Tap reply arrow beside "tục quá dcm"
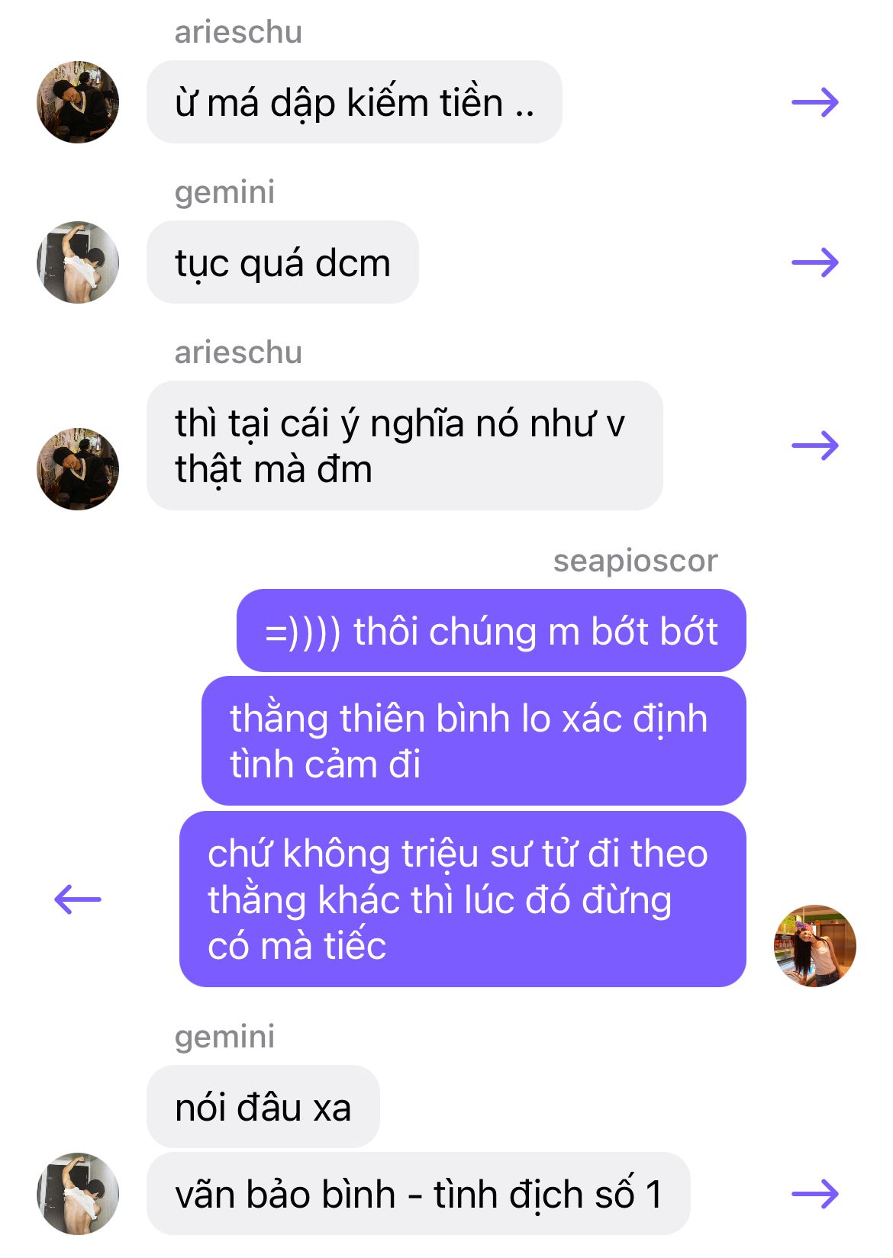 (x=815, y=262)
